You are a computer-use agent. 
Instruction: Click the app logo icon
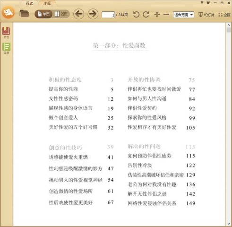point(9,12)
